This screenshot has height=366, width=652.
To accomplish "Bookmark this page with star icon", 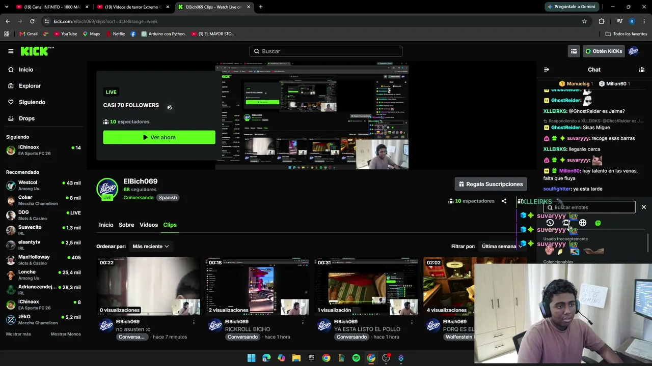I will 584,21.
